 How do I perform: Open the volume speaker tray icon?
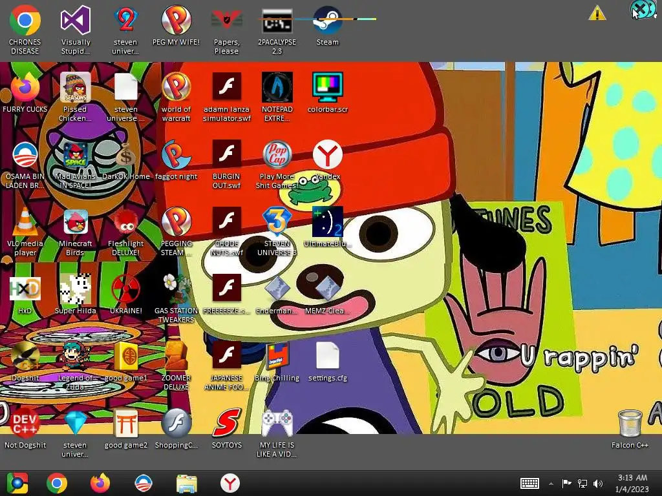(598, 483)
